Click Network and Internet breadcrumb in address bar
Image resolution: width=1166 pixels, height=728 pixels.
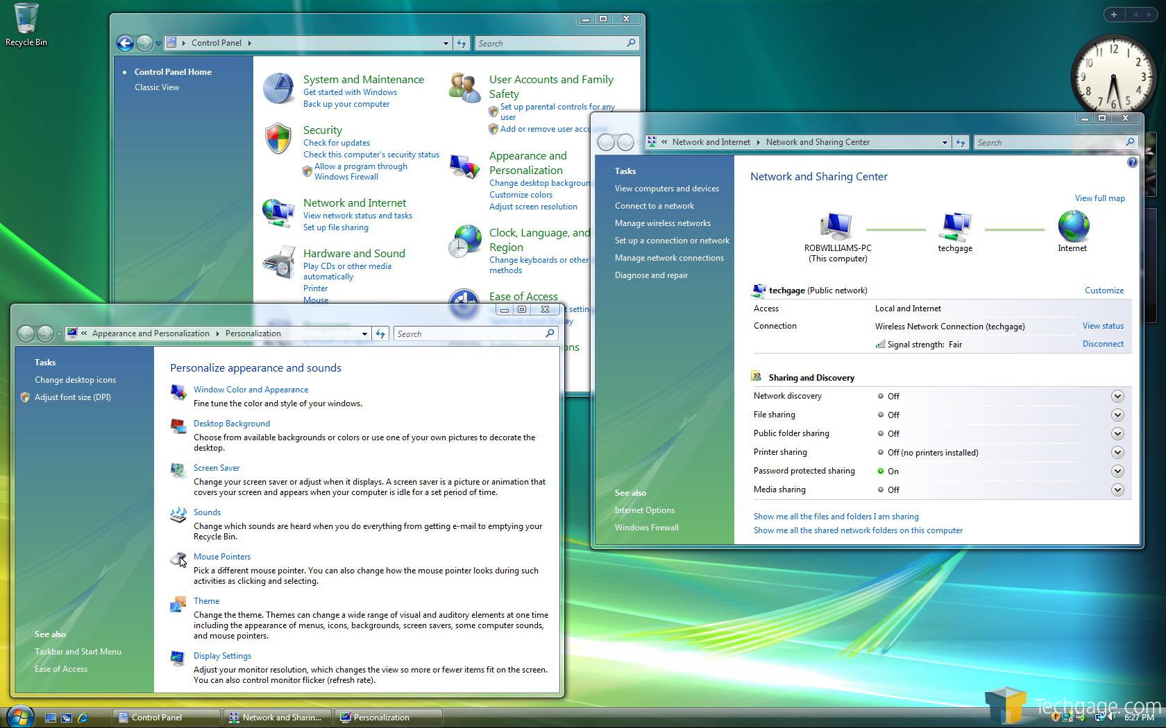click(x=711, y=142)
